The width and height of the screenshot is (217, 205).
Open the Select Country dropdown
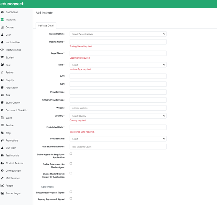coord(118,116)
